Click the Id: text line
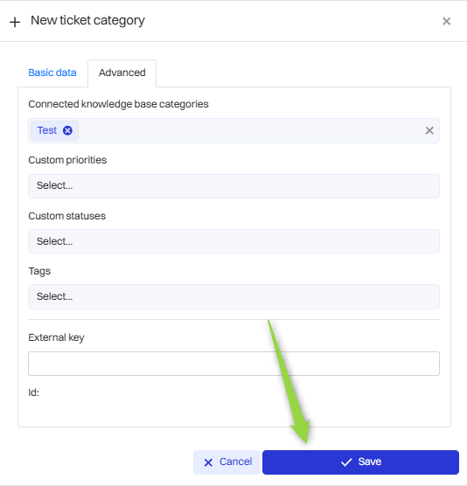Viewport: 467px width, 486px height. tap(33, 392)
